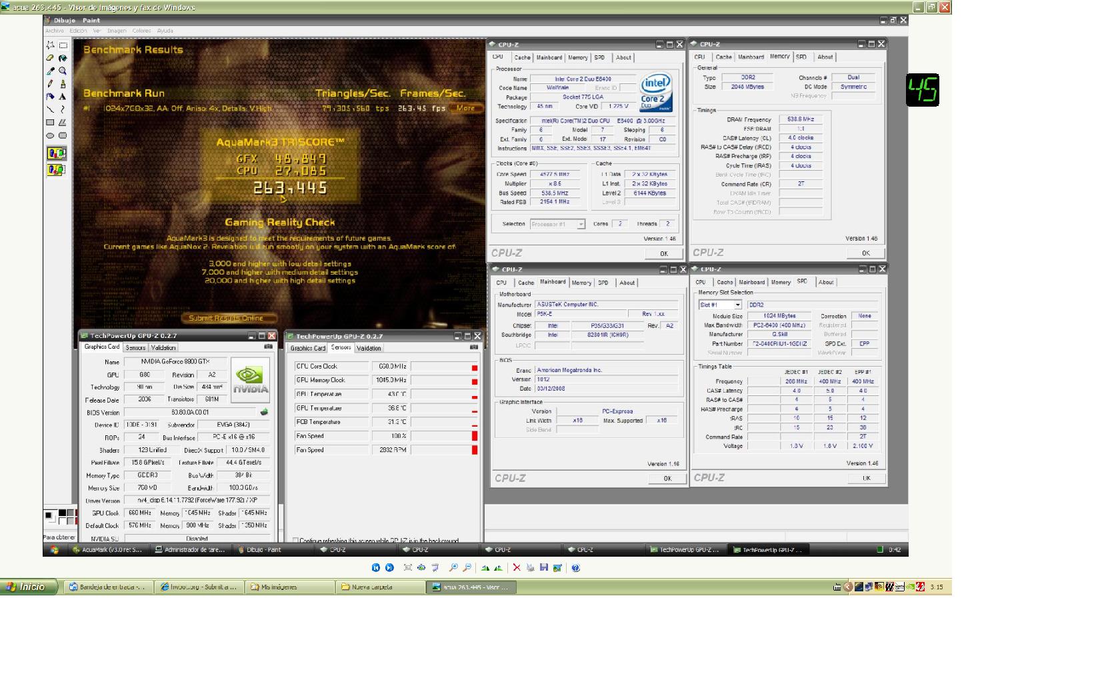Viewport: 1120px width, 700px height.
Task: Zoom out with the minus magnifier icon
Action: (x=467, y=567)
